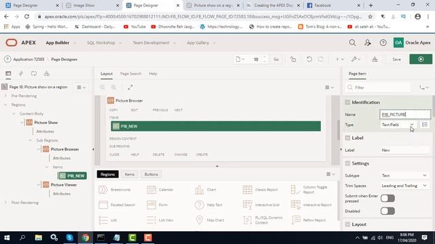Open gallery menu dropdown icon
The height and width of the screenshot is (244, 435).
tap(331, 174)
